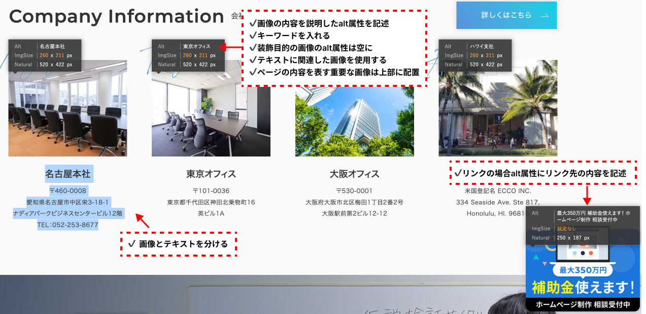Click the Nagoya TEL:052-253-8677 phone number
The image size is (646, 314).
click(x=67, y=225)
